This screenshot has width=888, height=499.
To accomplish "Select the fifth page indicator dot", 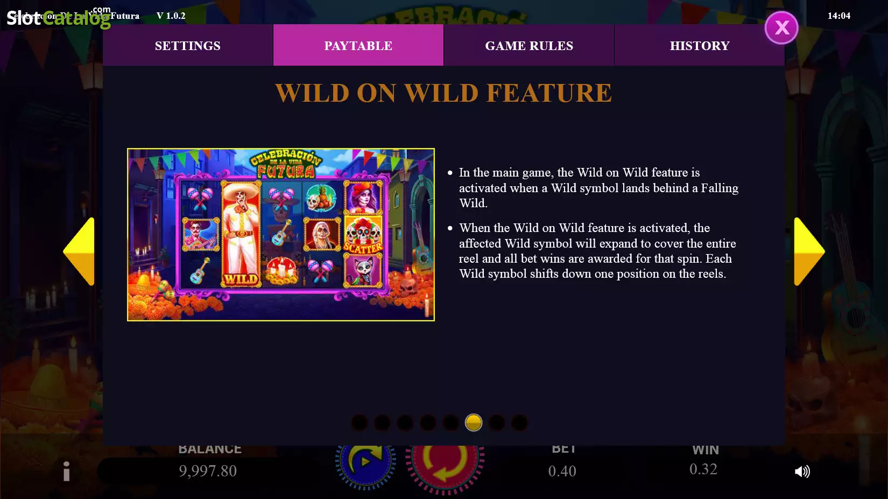I will click(x=451, y=423).
